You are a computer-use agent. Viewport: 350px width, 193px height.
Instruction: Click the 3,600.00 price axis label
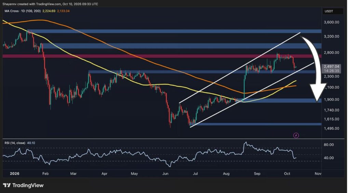[x=332, y=22]
